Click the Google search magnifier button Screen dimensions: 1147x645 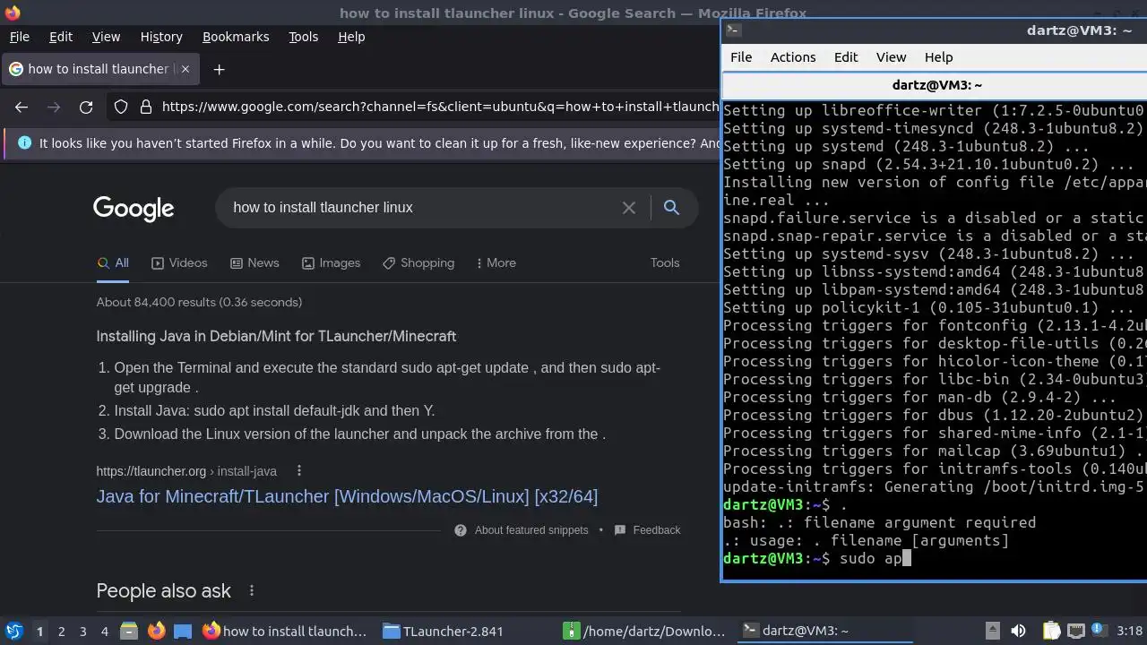click(x=671, y=208)
